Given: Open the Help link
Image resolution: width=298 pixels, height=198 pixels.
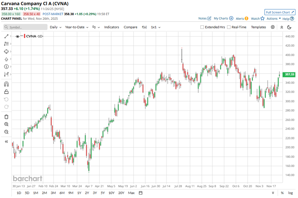Looking at the screenshot, I should pyautogui.click(x=288, y=19).
